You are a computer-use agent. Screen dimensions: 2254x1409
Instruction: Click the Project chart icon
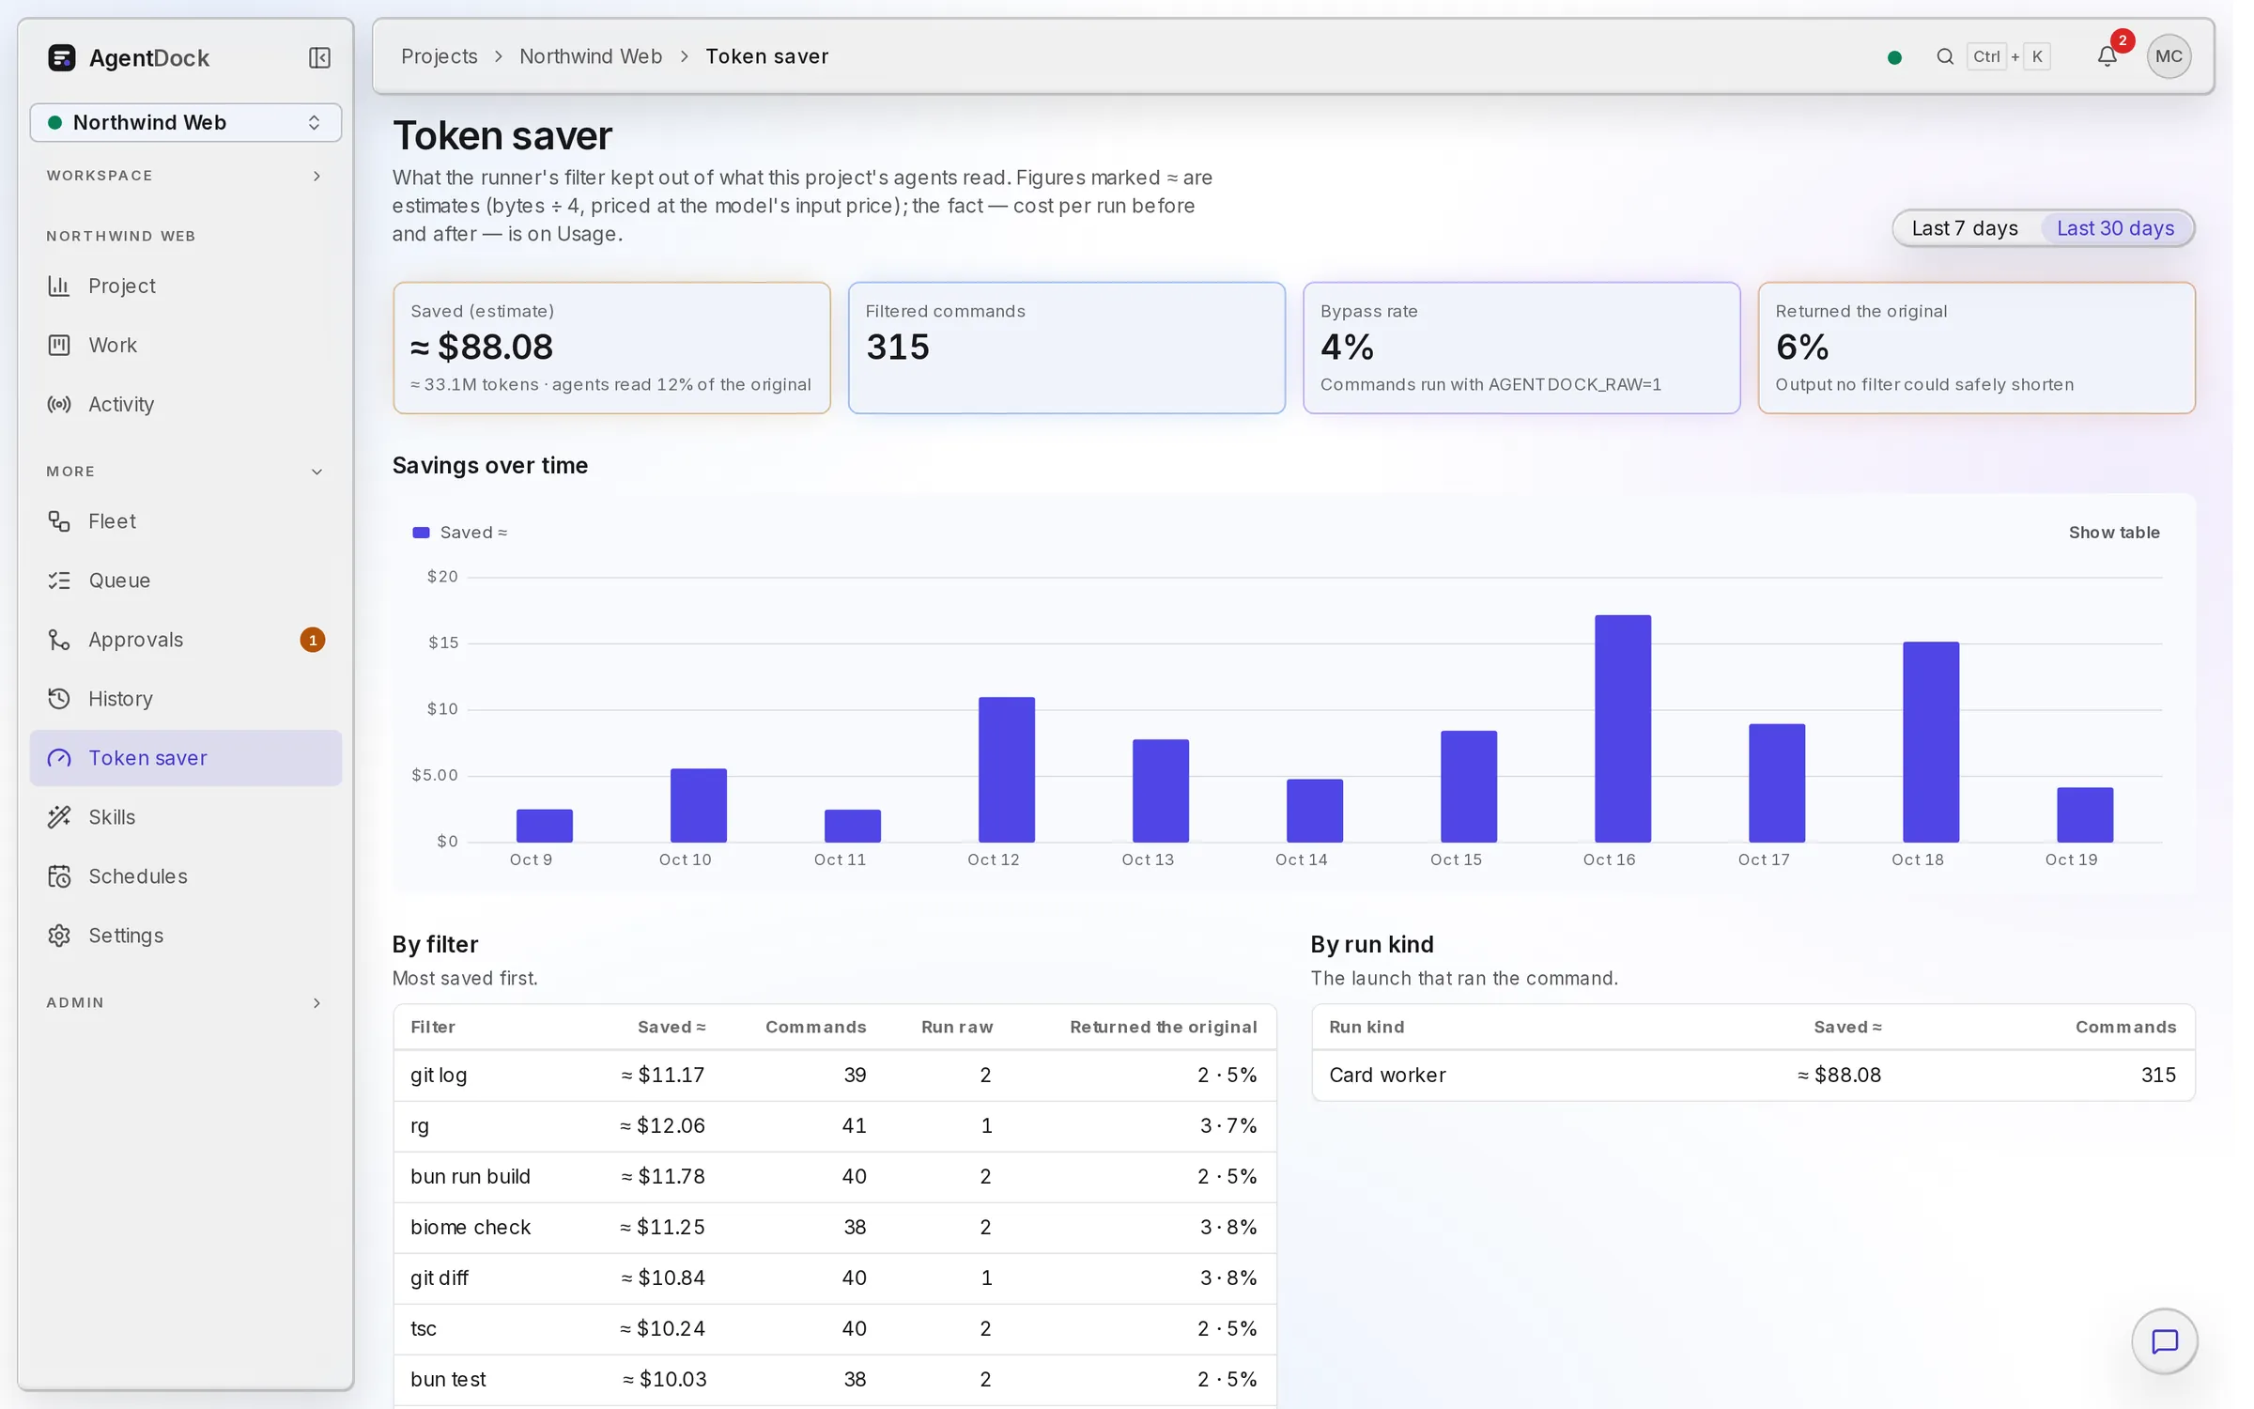[59, 286]
